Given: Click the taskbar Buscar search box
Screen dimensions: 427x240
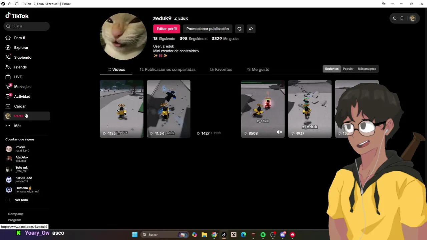Looking at the screenshot, I should pos(165,235).
